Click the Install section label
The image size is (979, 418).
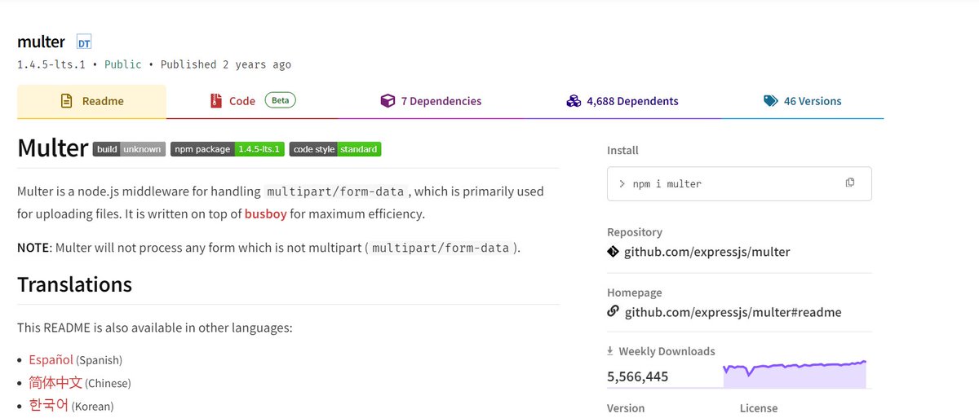point(622,151)
